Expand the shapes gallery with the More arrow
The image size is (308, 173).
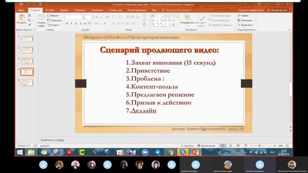[x=178, y=25]
